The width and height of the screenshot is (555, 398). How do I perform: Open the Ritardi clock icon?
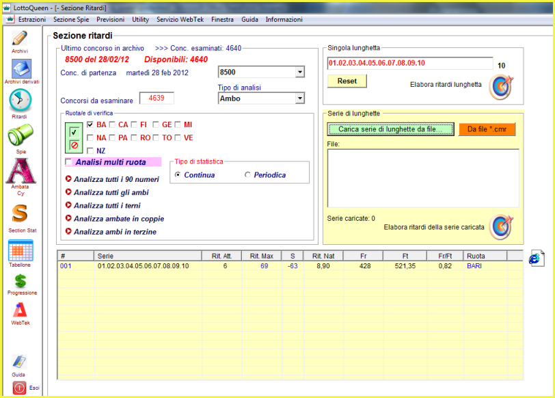pos(21,101)
